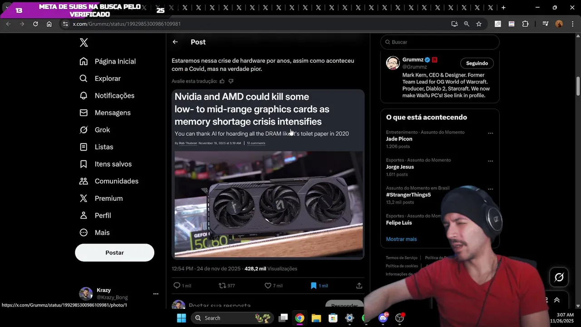
Task: Open Discord from taskbar
Action: tap(383, 318)
